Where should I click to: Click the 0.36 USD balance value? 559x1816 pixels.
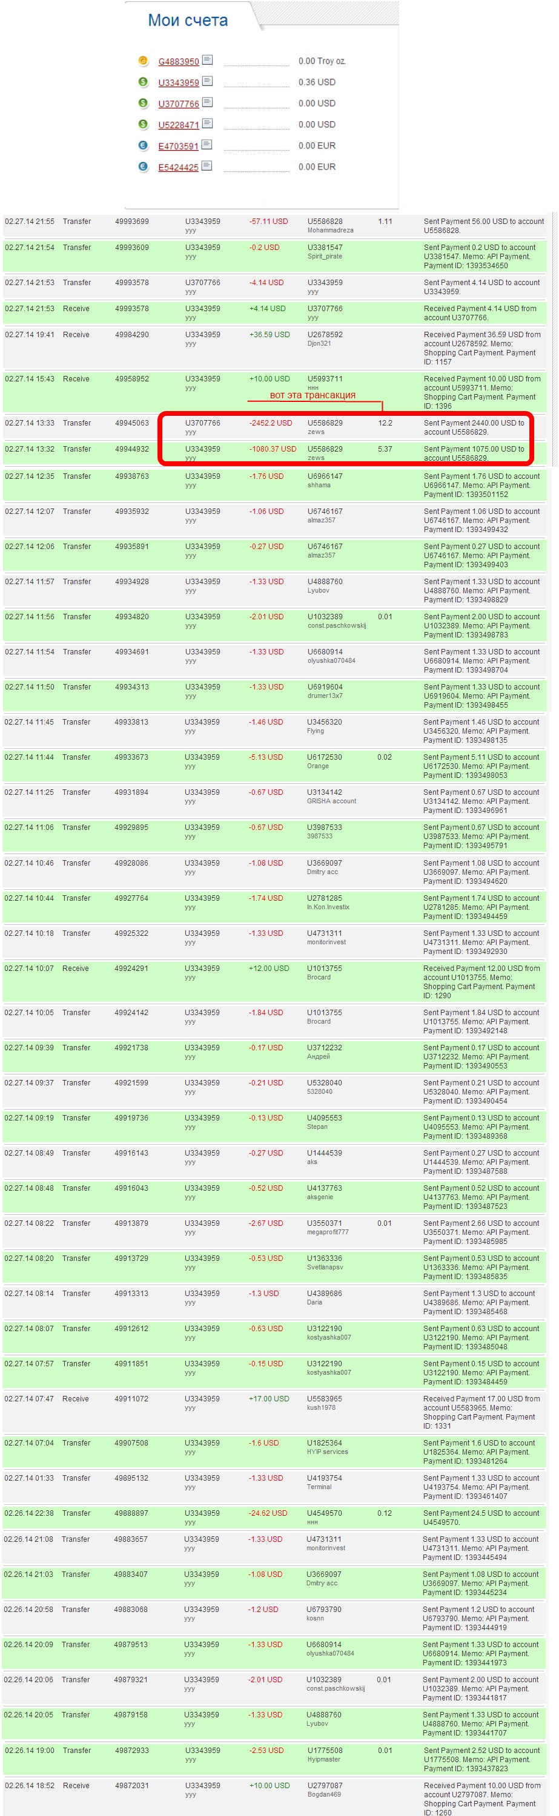(317, 82)
